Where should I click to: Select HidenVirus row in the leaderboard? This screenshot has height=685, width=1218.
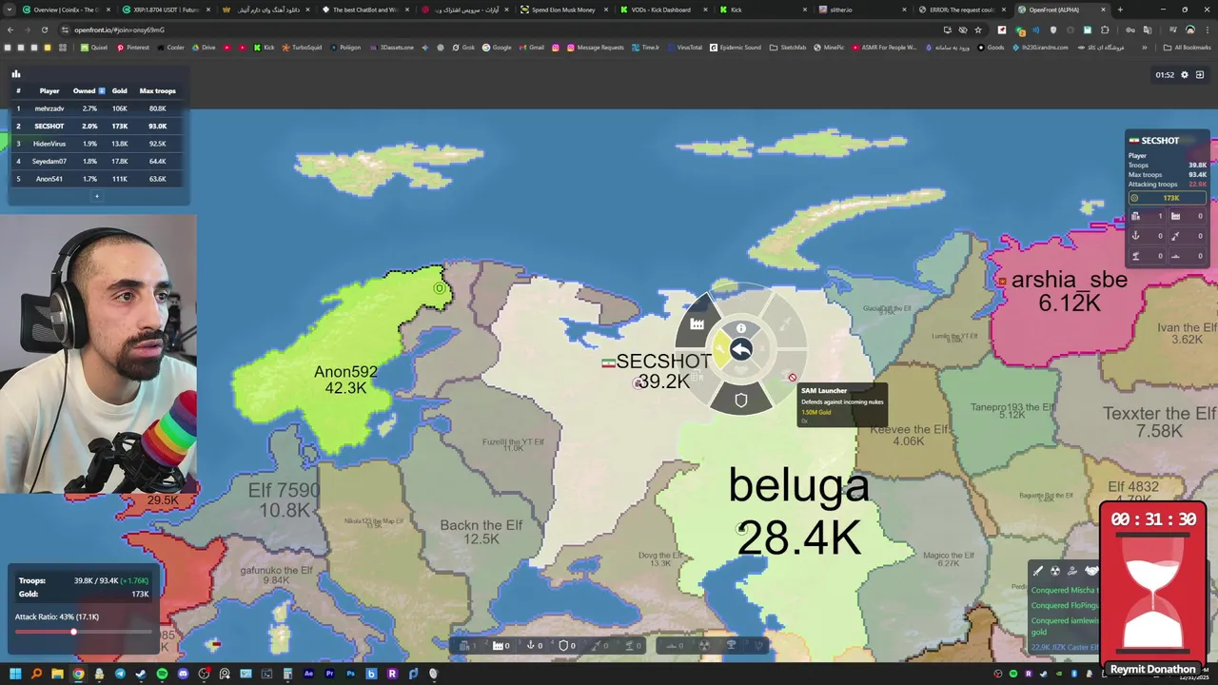[98, 144]
